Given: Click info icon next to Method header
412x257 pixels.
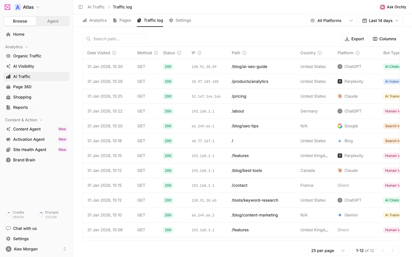Looking at the screenshot, I should tap(156, 53).
